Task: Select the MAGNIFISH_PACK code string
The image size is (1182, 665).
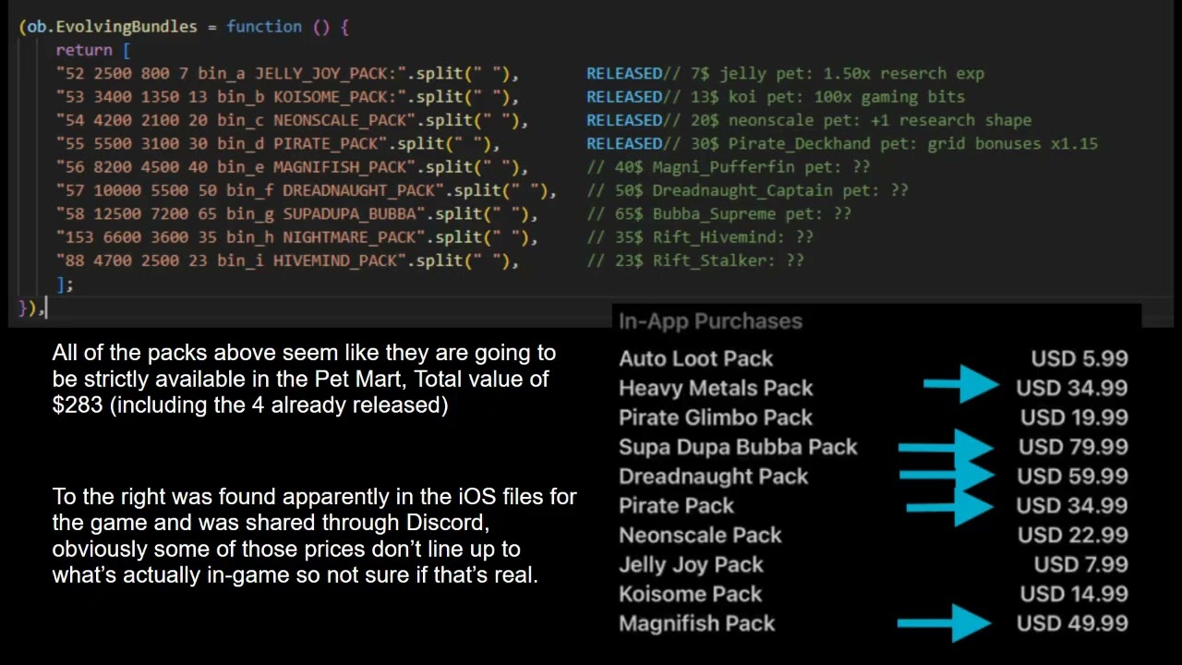Action: (292, 167)
